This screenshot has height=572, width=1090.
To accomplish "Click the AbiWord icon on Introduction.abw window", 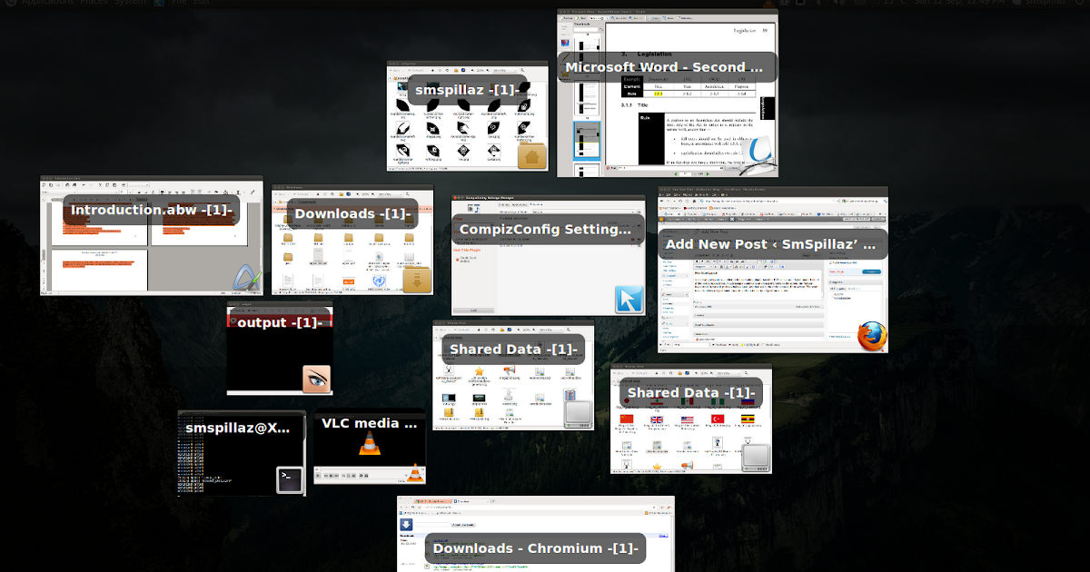I will tap(245, 278).
